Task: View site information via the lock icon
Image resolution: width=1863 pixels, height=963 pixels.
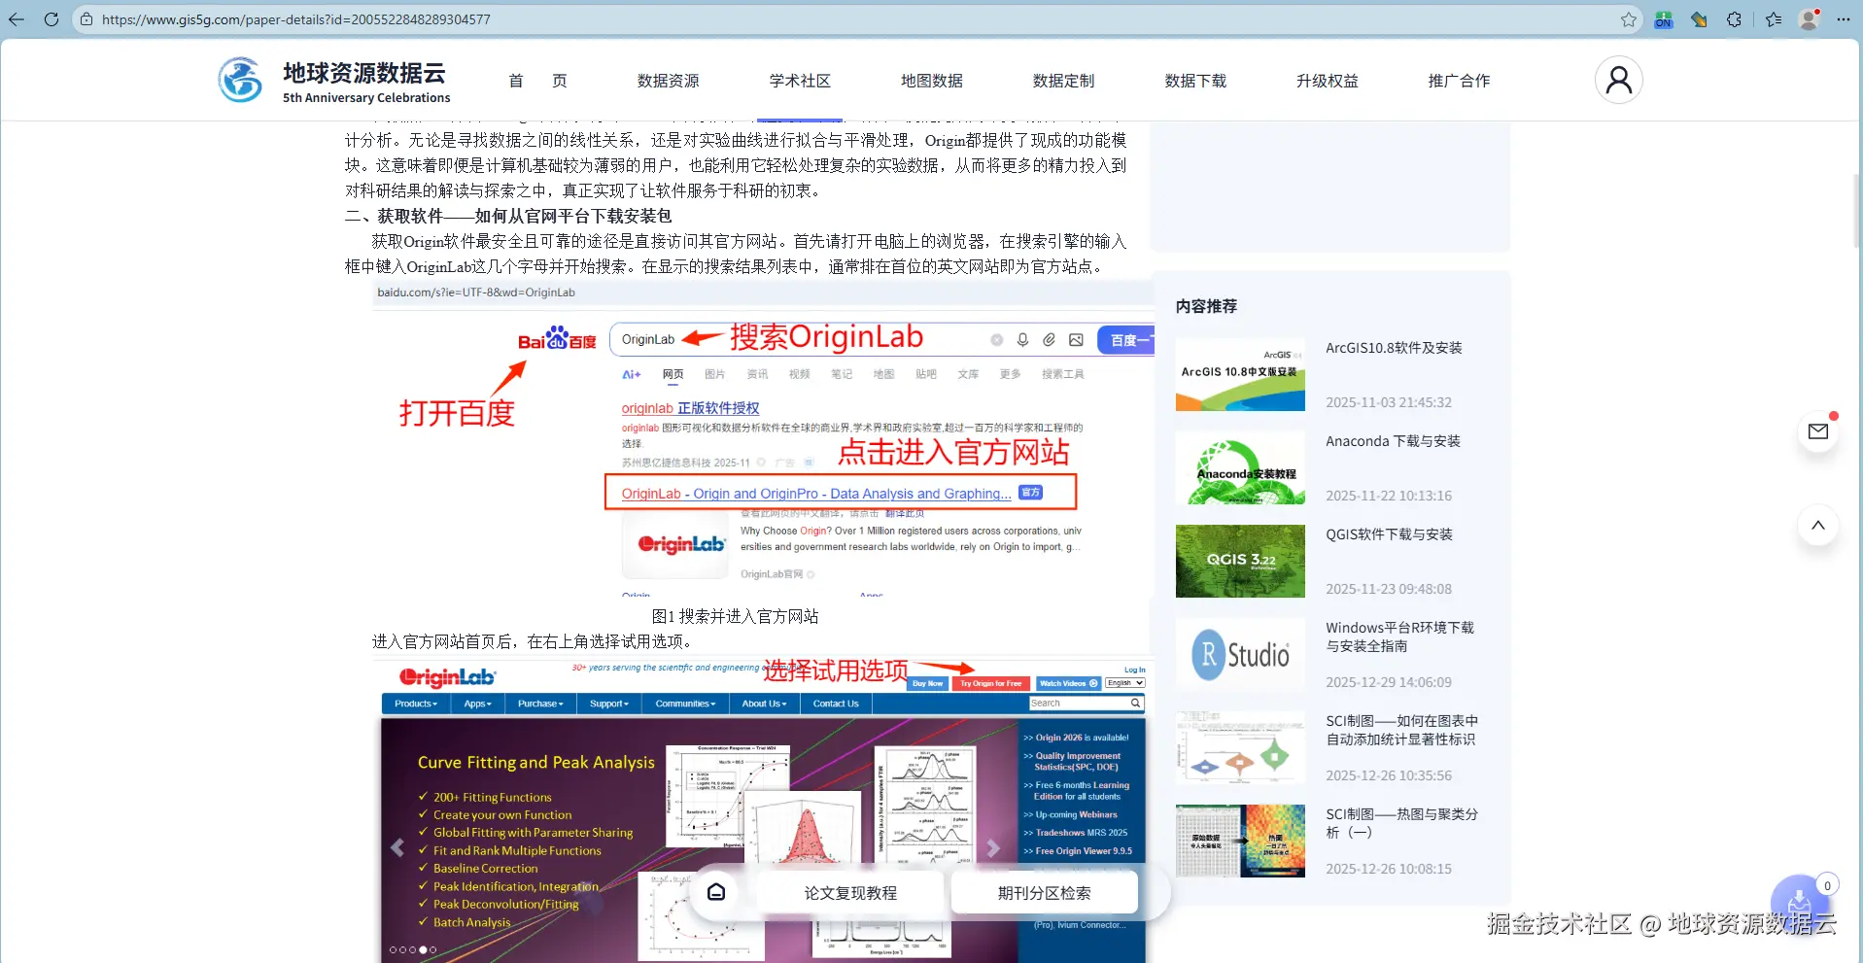Action: [86, 19]
